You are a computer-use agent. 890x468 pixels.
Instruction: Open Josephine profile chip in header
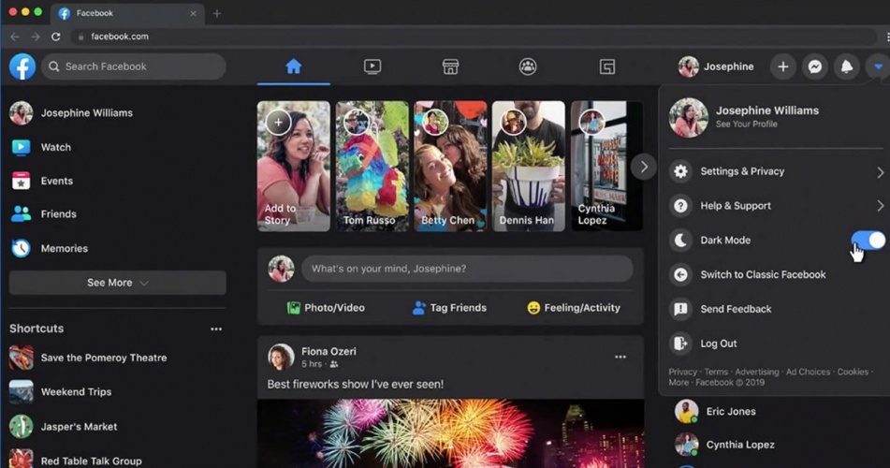pos(716,66)
